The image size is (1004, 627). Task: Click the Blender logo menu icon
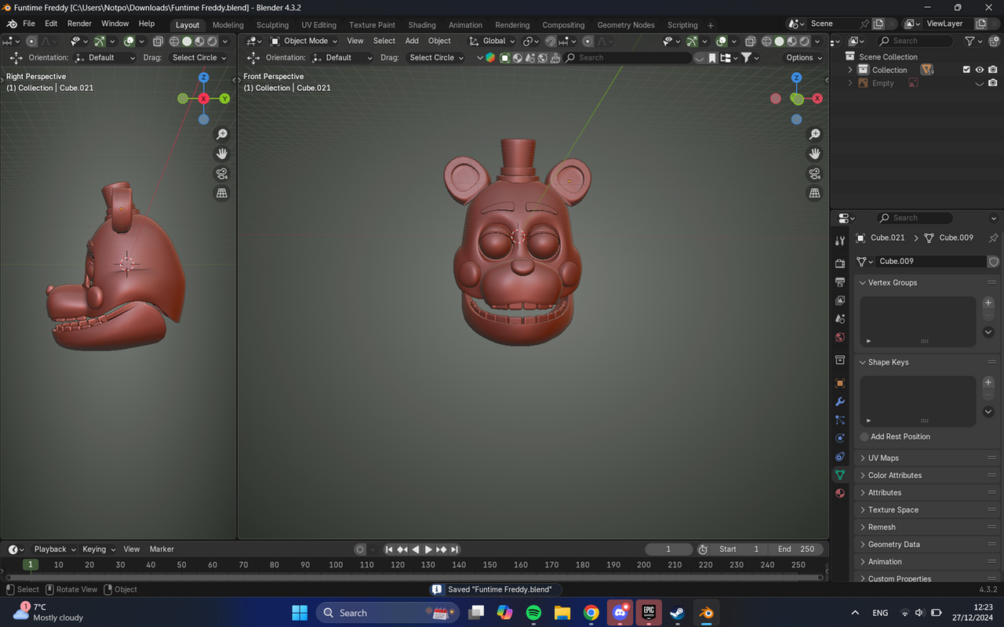click(x=11, y=24)
